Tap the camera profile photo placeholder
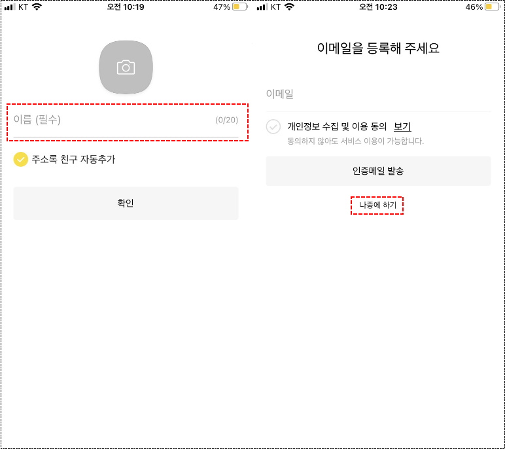 point(126,67)
